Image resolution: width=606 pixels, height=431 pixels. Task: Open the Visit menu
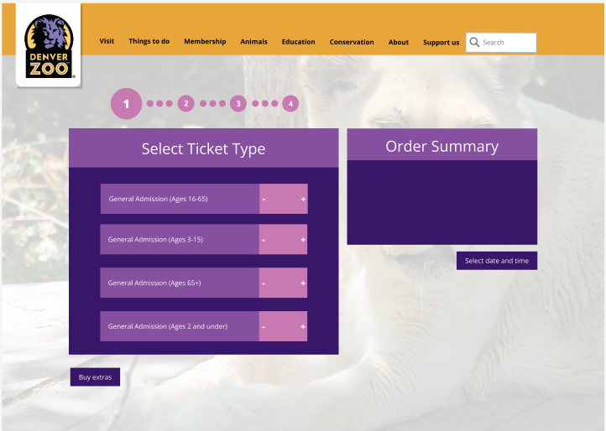pyautogui.click(x=107, y=41)
